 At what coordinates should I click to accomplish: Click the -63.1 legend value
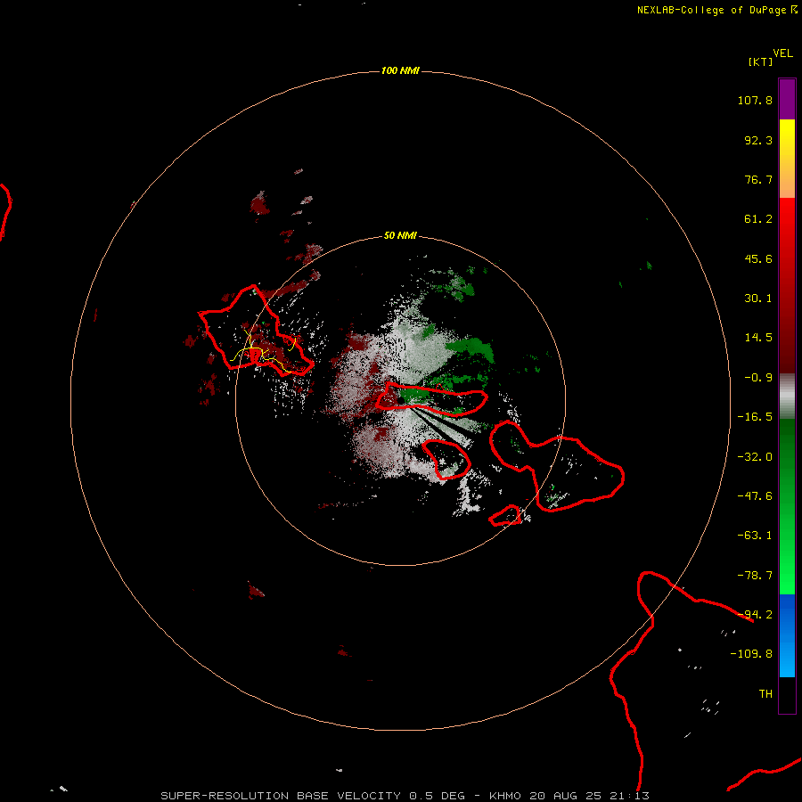pos(755,536)
